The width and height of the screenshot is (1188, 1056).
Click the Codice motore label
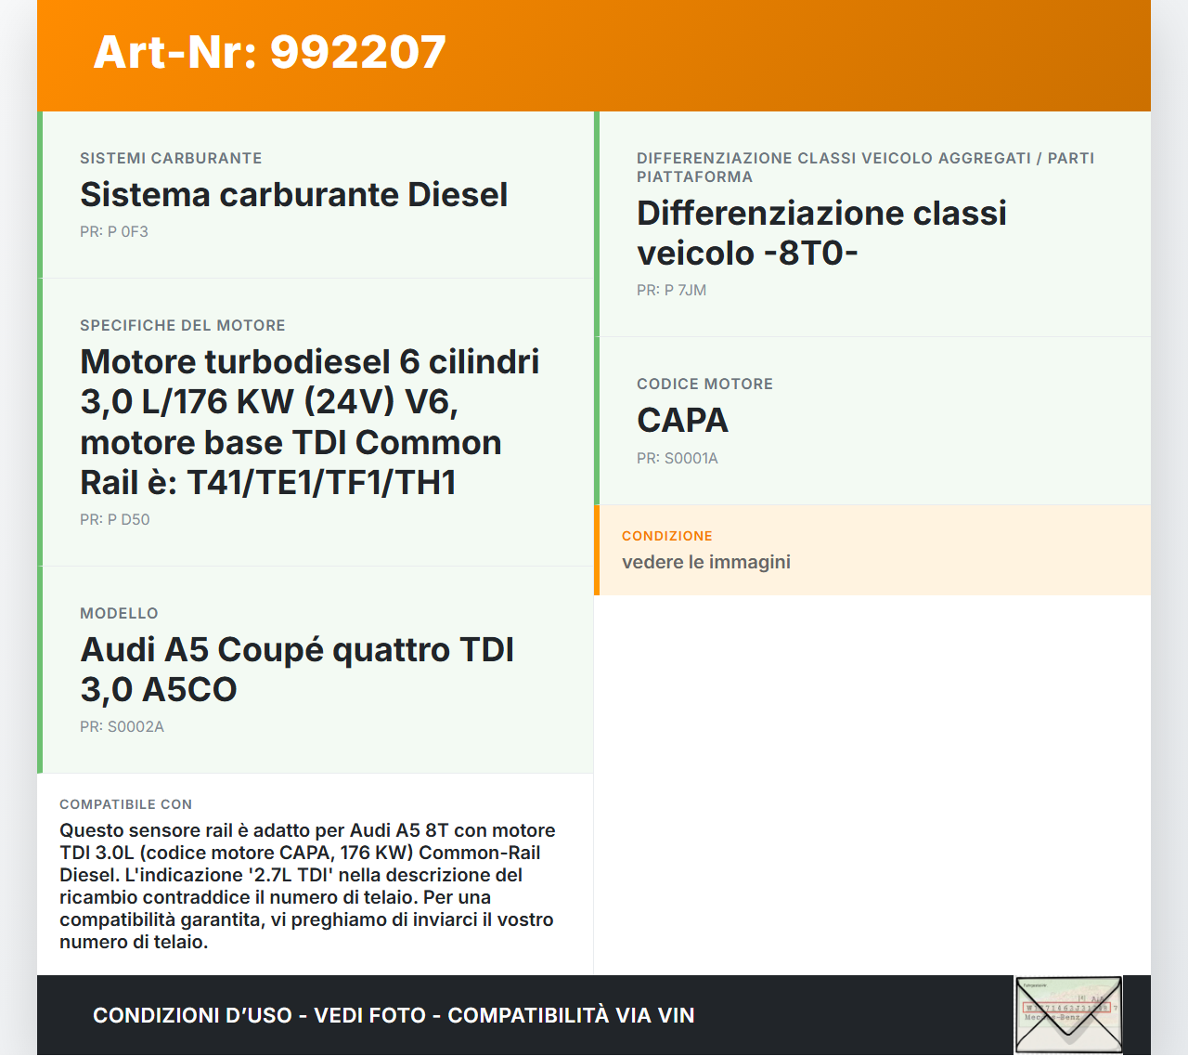[x=704, y=385]
